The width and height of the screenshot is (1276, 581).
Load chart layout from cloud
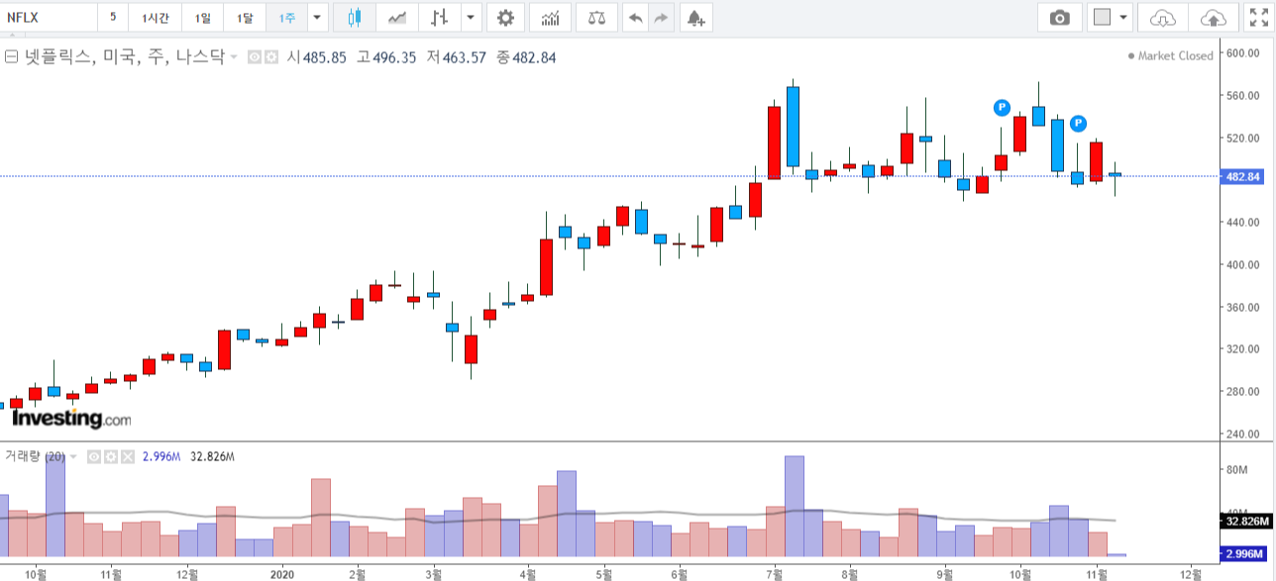click(x=1162, y=17)
